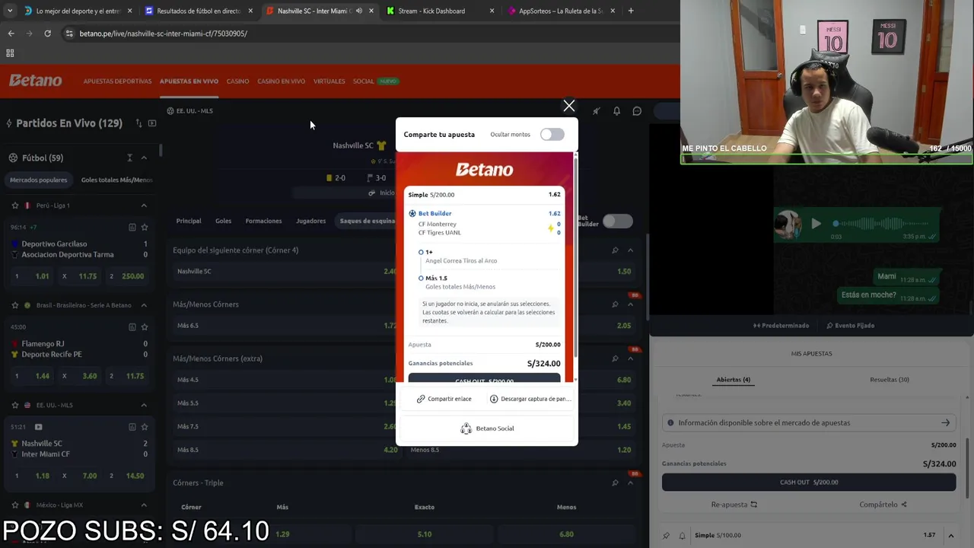
Task: Collapse the Perú - Liga 1 section
Action: pyautogui.click(x=144, y=205)
